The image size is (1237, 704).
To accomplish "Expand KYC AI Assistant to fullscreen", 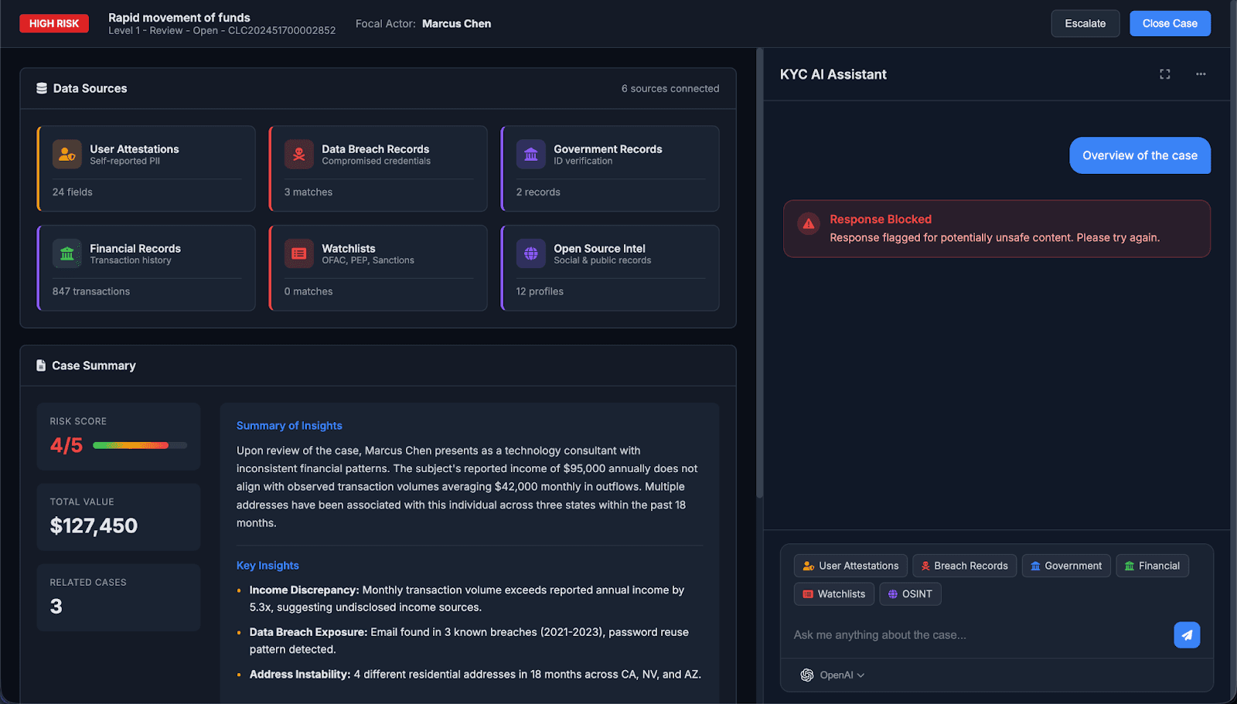I will point(1164,74).
